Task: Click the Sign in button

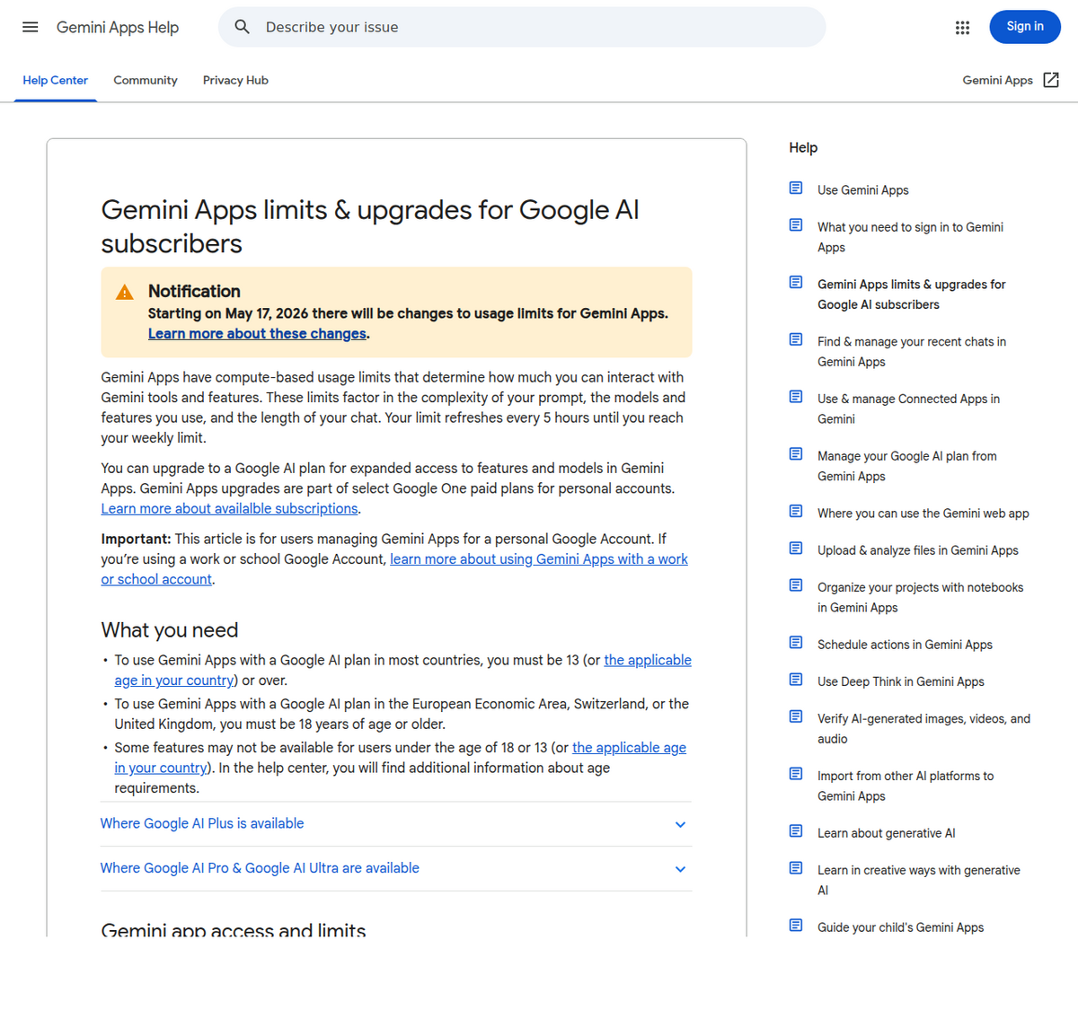Action: (1025, 27)
